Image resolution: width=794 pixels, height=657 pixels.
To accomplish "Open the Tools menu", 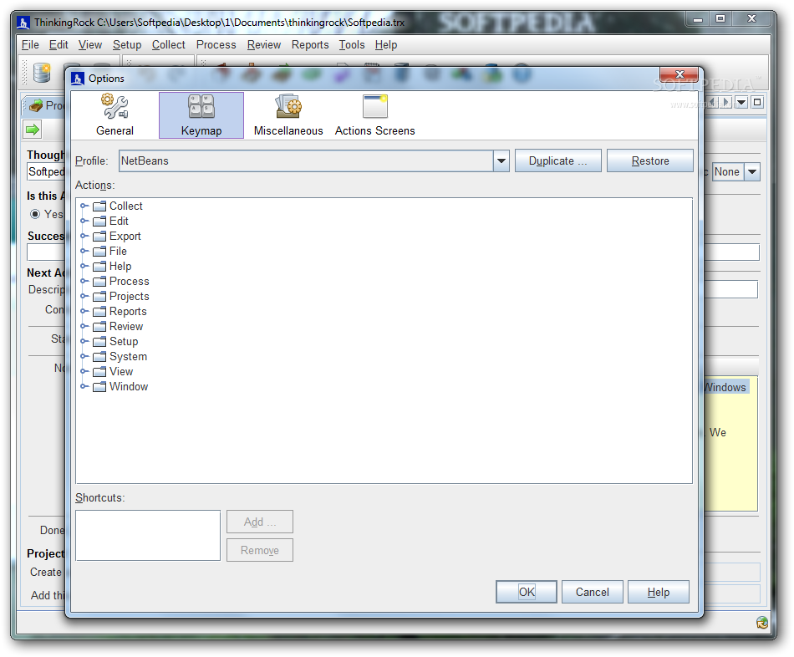I will [352, 45].
